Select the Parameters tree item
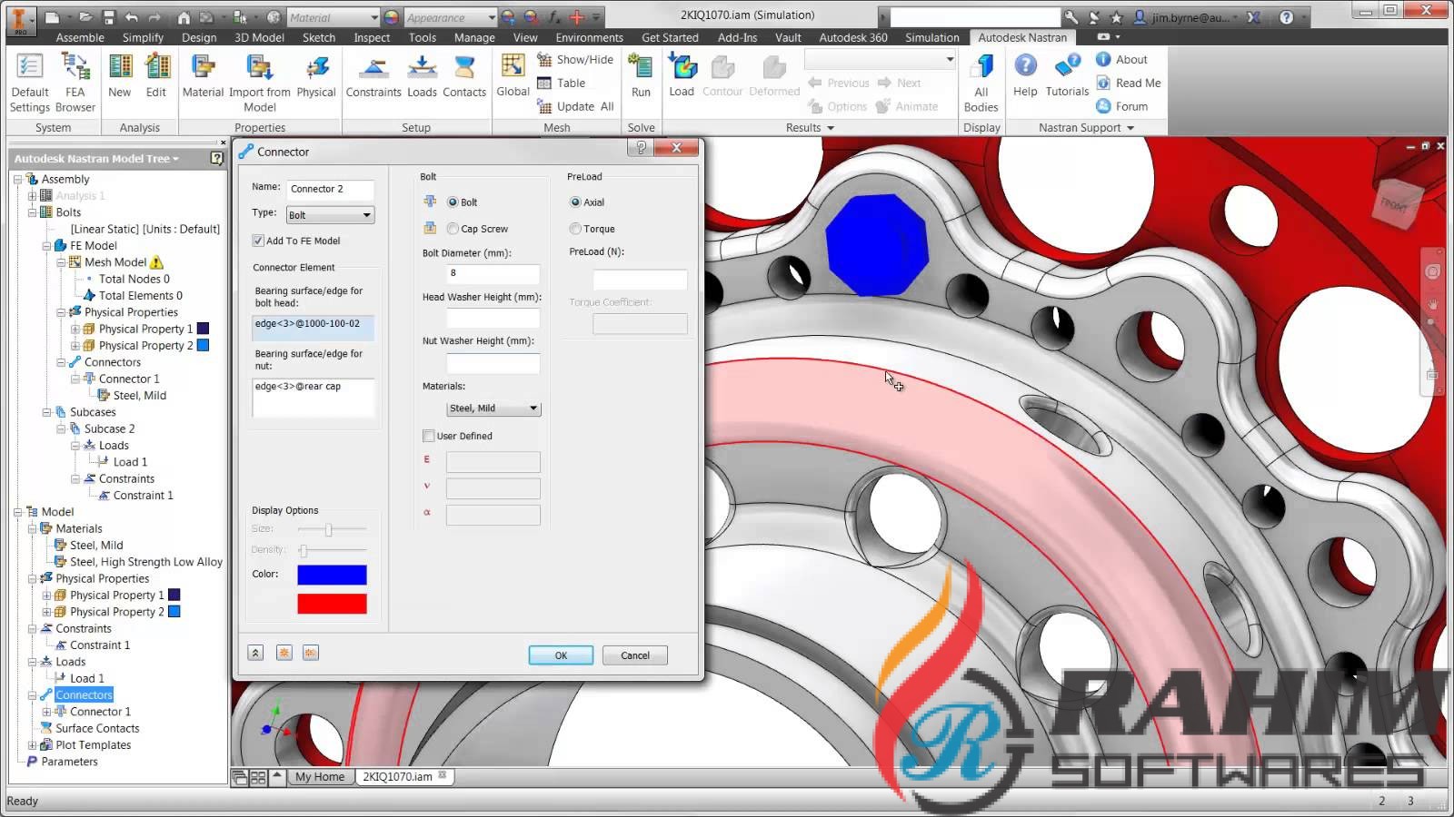Screen dimensions: 1454x817 (x=69, y=762)
